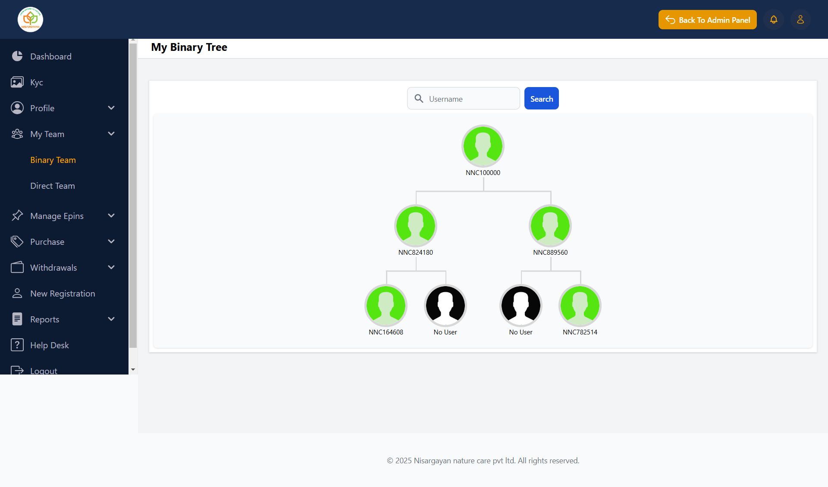
Task: Open the user account icon in header
Action: [800, 20]
